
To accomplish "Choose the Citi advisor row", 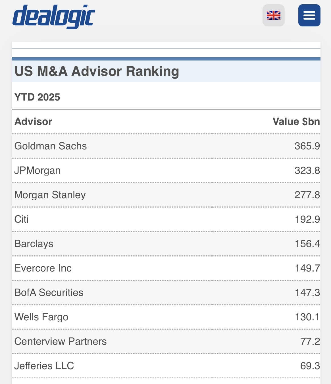I will (x=166, y=219).
